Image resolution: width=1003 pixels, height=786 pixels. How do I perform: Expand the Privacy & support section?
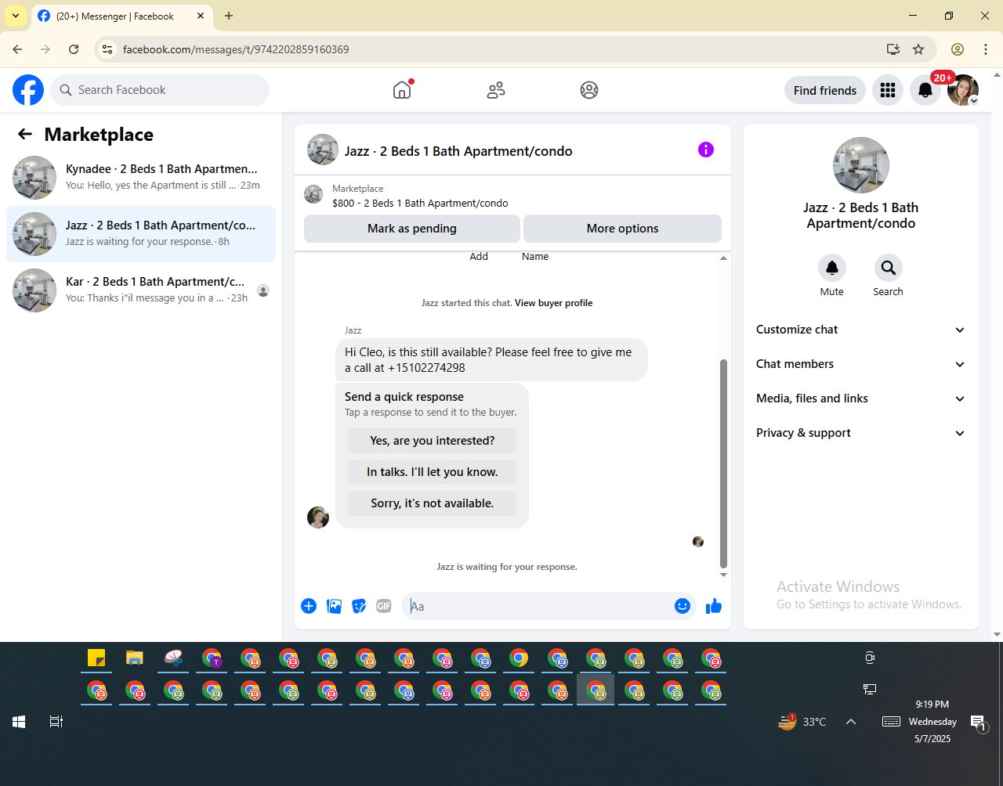pyautogui.click(x=861, y=433)
